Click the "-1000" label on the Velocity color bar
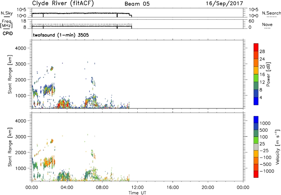This screenshot has height=195, width=281. click(267, 171)
